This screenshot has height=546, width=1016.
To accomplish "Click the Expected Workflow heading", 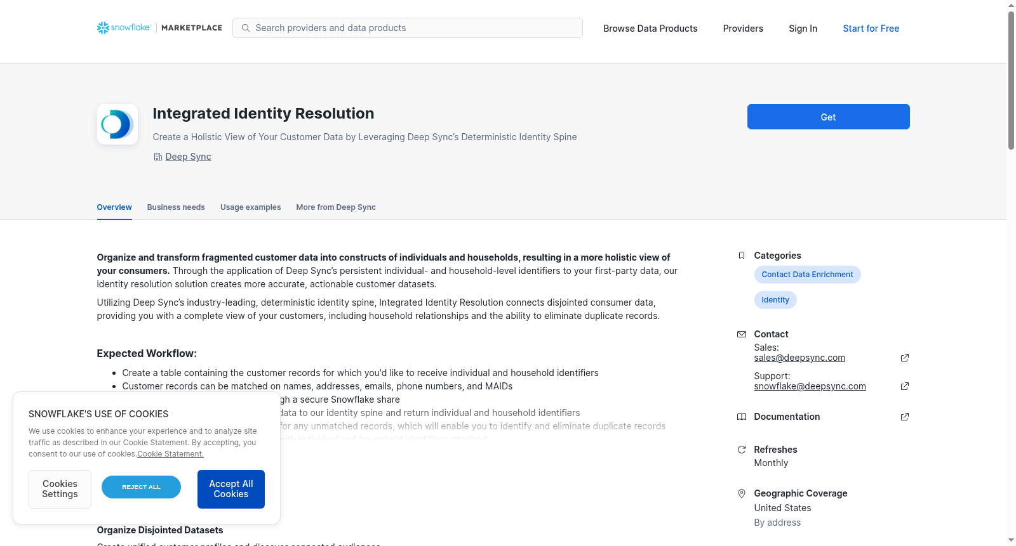I will click(x=147, y=354).
